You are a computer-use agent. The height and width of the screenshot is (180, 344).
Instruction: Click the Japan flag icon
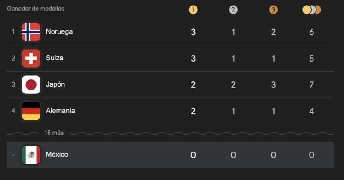(31, 84)
